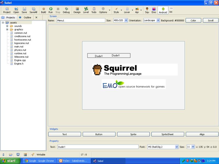The width and height of the screenshot is (219, 164).
Task: Switch to the Projects tab
Action: coord(8,17)
